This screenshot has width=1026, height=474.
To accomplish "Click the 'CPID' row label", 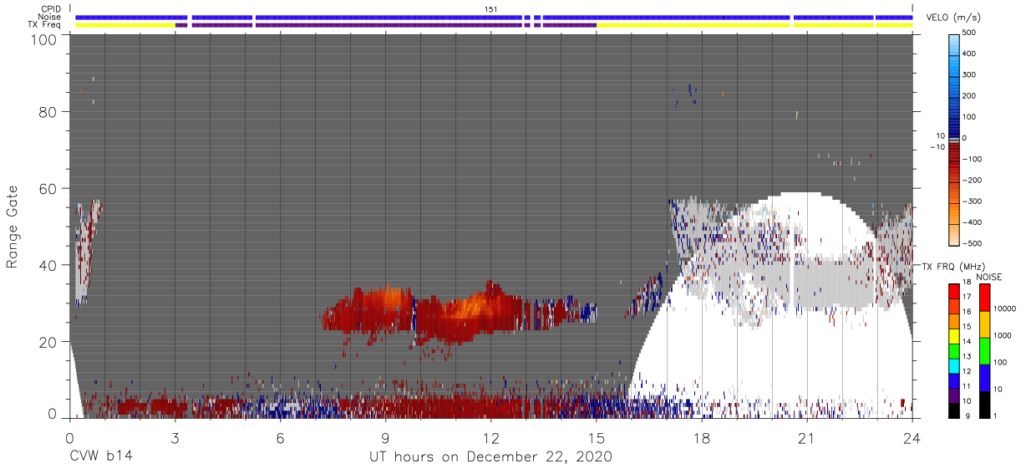I will click(52, 8).
